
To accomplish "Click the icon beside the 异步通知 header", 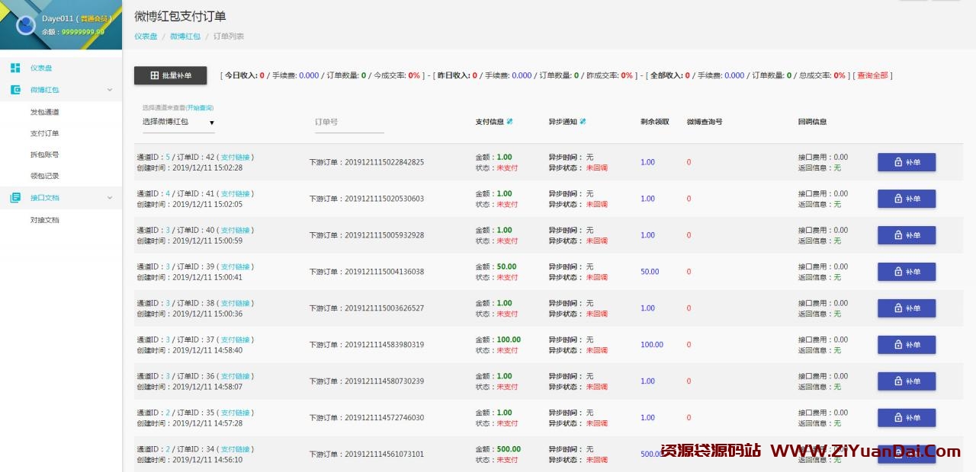I will [x=583, y=121].
